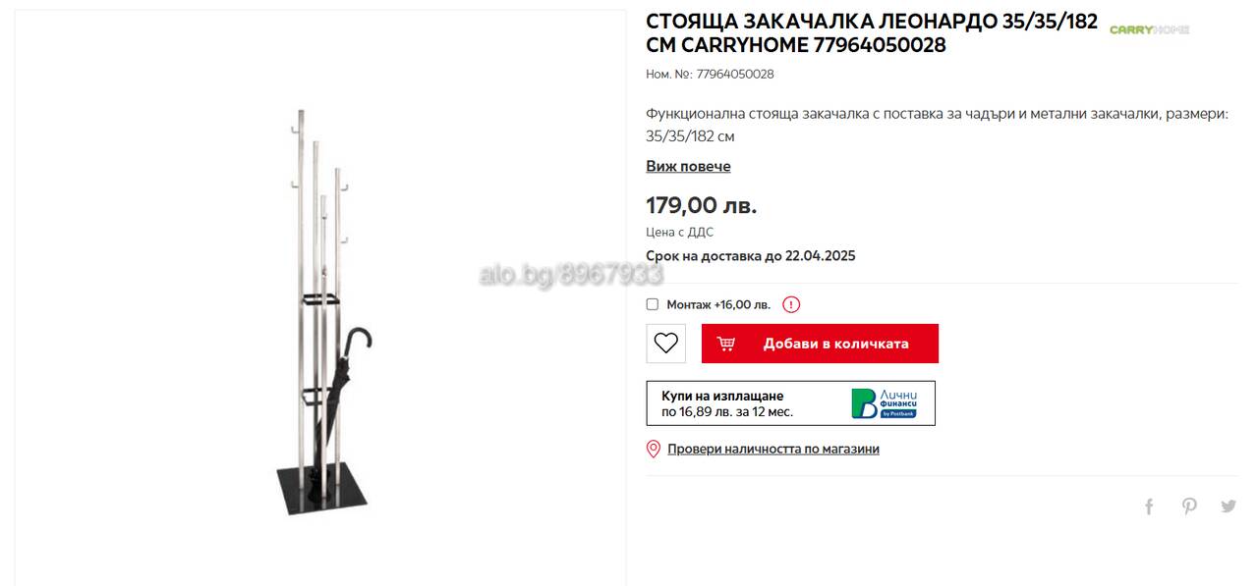Share the product on Twitter

point(1229,506)
